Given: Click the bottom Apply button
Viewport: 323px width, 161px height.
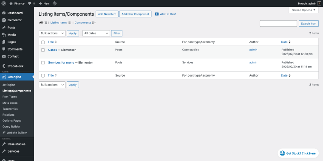Looking at the screenshot, I should coord(73,85).
